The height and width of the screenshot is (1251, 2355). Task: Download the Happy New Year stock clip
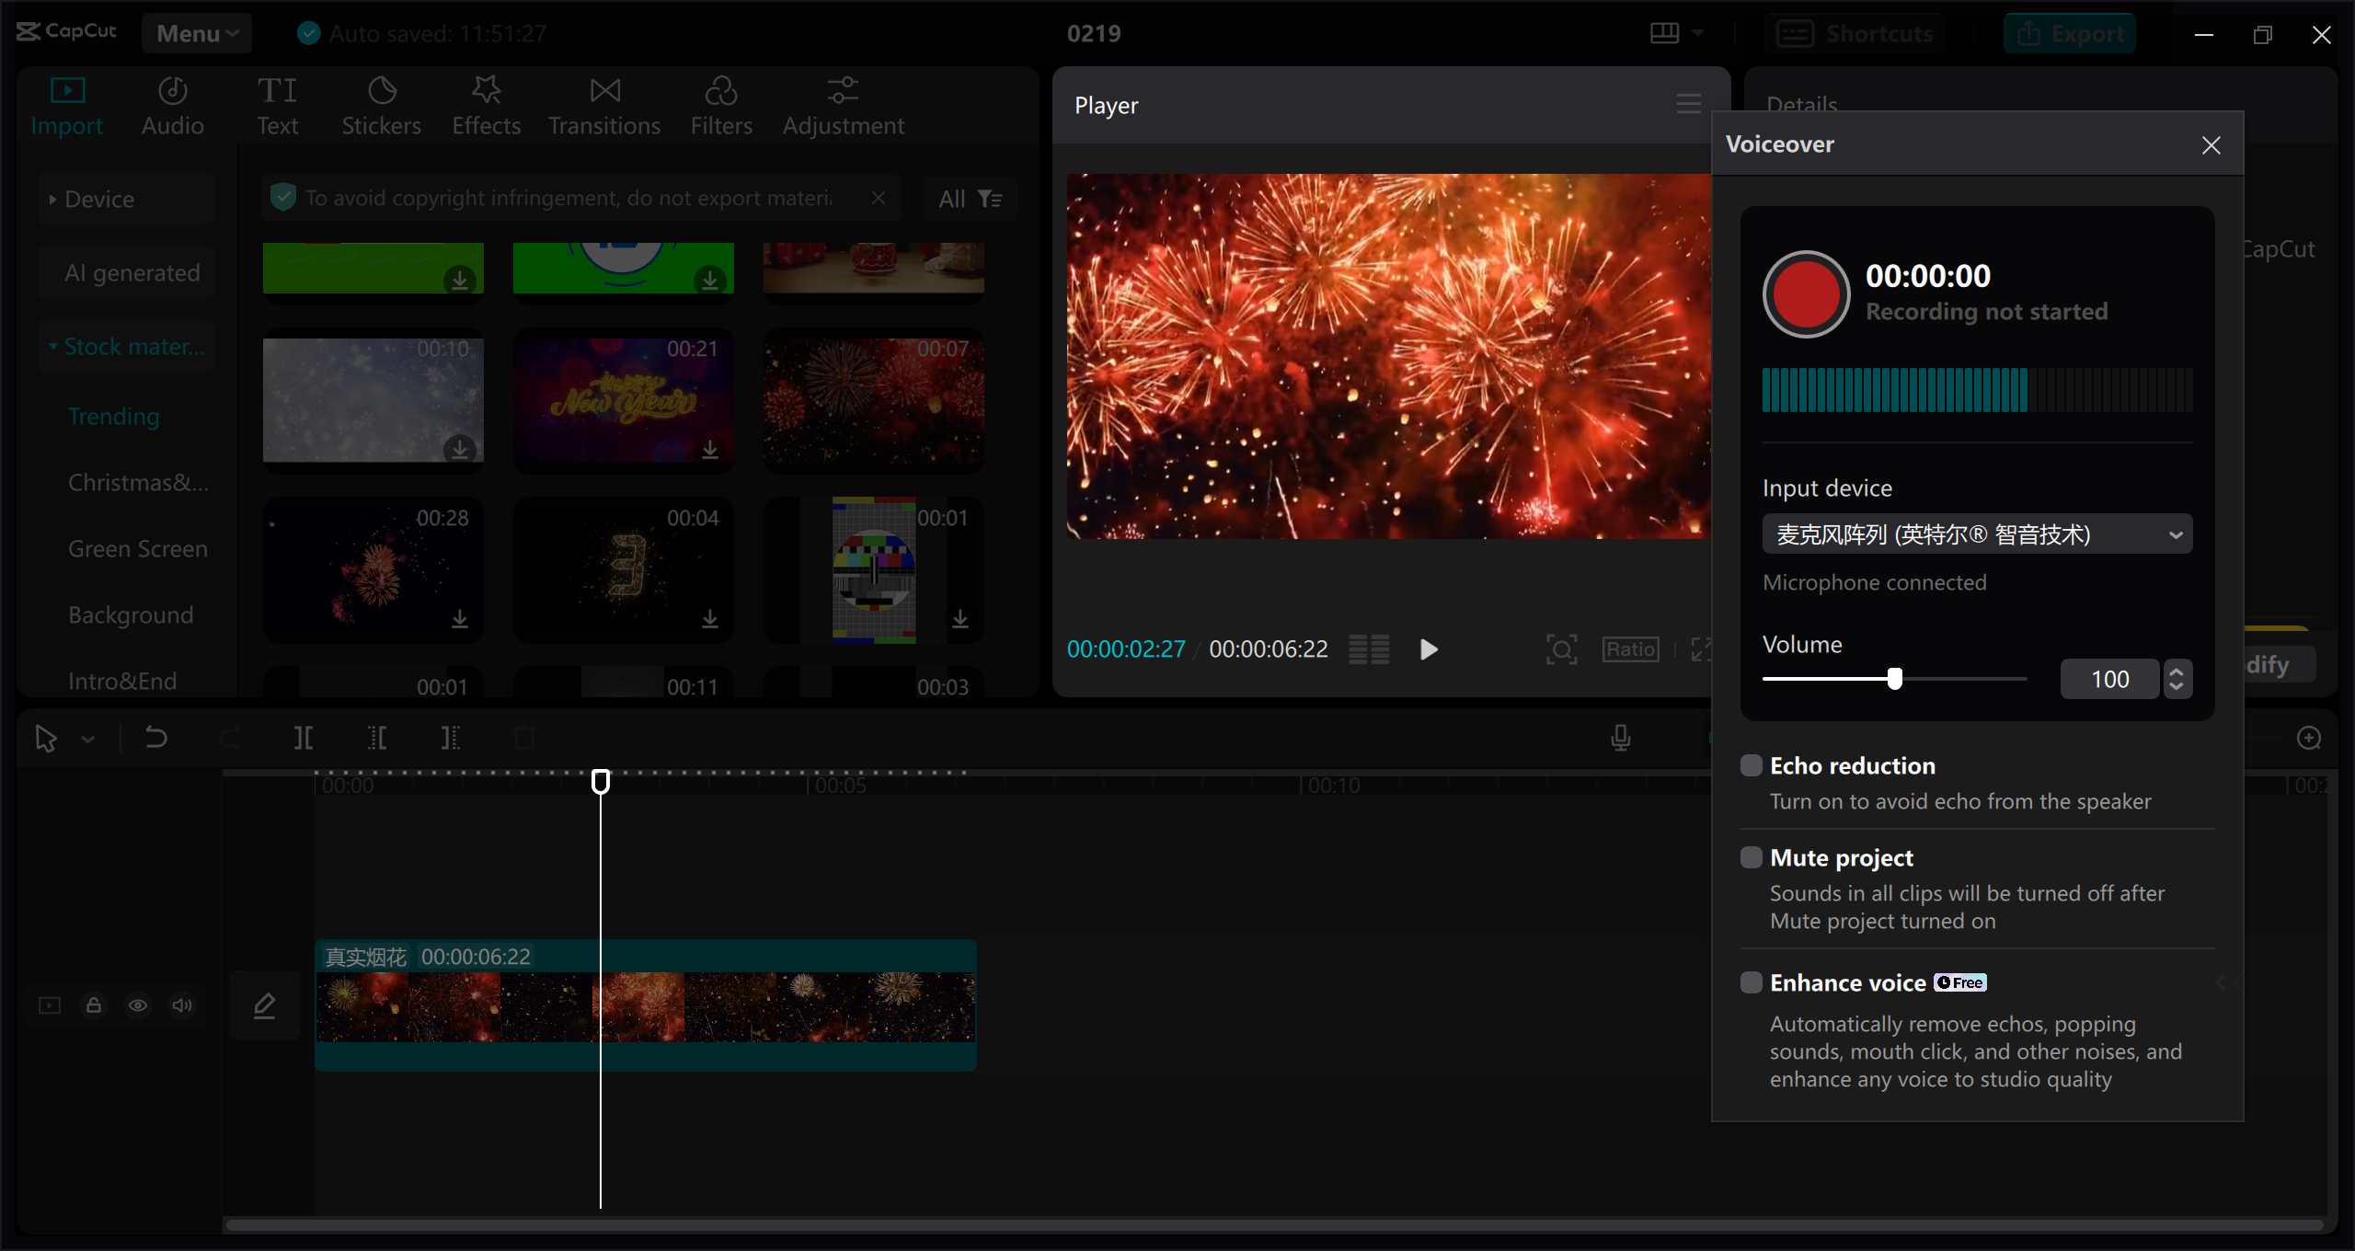coord(710,450)
